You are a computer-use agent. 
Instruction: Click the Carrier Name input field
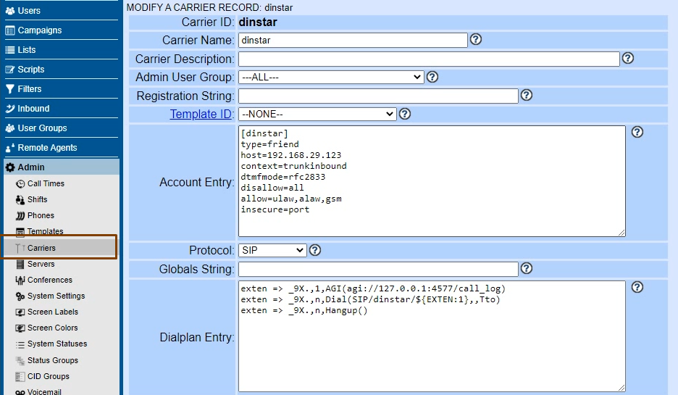pos(353,40)
